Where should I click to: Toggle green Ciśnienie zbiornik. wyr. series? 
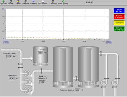point(119,29)
